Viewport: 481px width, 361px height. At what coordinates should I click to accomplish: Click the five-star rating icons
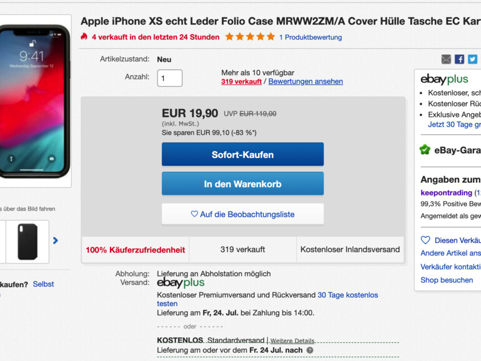[250, 37]
